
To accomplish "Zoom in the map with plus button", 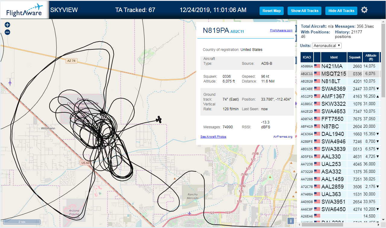I will pyautogui.click(x=8, y=25).
